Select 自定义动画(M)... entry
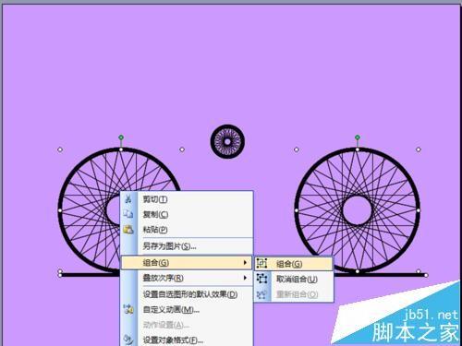 click(187, 309)
